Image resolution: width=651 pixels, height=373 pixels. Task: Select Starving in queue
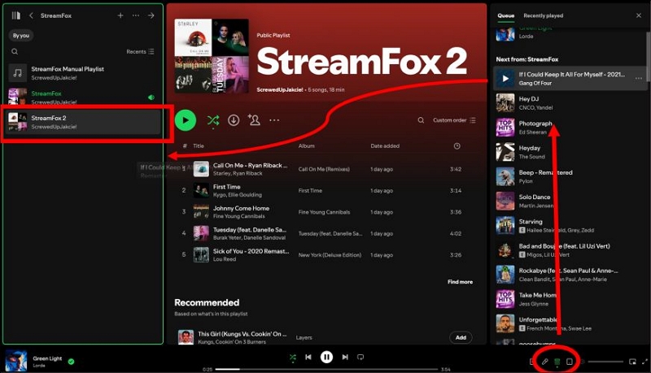point(570,225)
